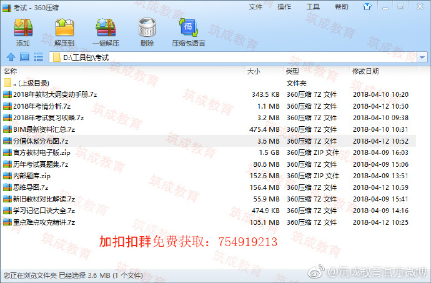
Task: Click the 343.5 KB size cell
Action: (265, 94)
